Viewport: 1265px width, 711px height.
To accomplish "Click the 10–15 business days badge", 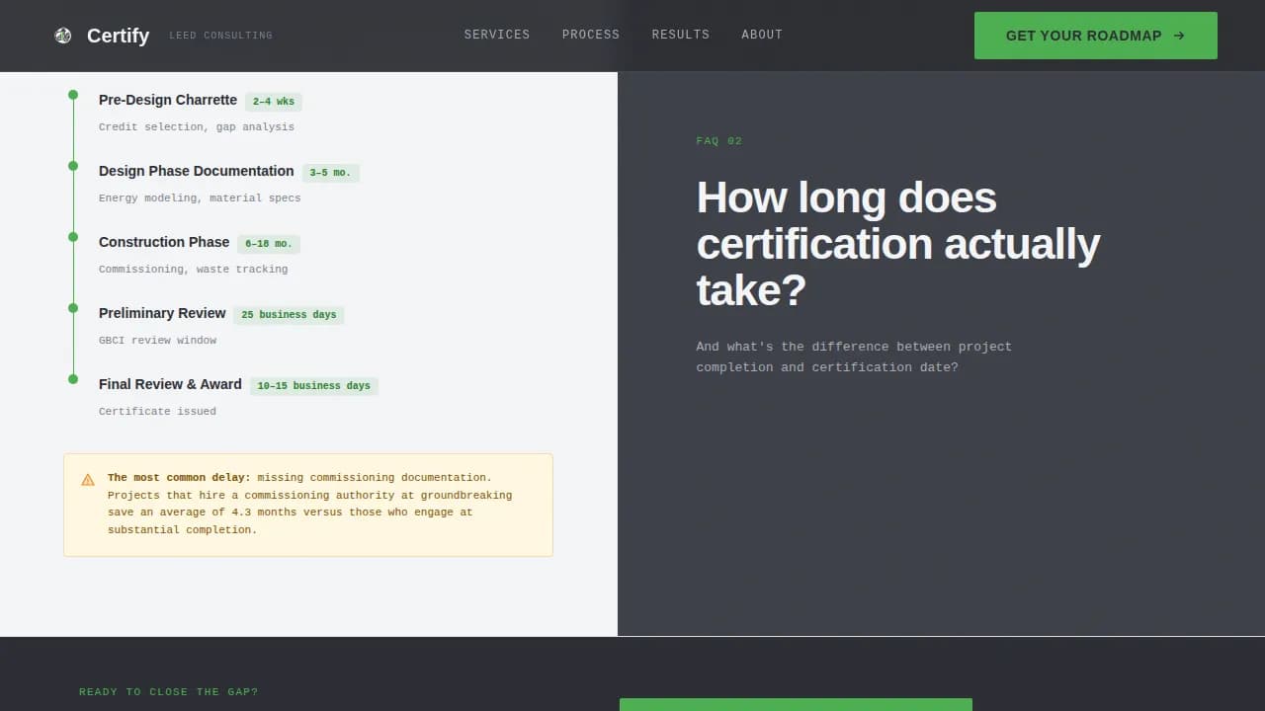I will (314, 386).
